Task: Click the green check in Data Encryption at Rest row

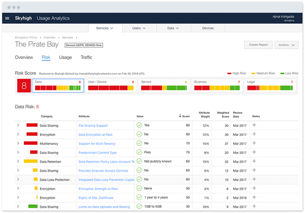Action: 139,134
